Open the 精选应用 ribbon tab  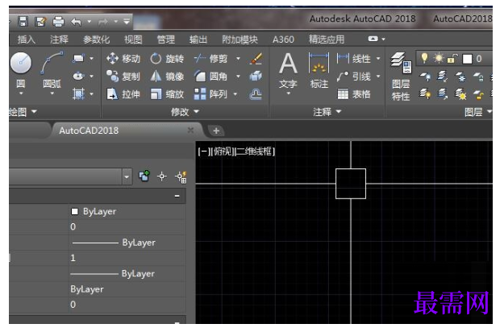click(x=327, y=39)
